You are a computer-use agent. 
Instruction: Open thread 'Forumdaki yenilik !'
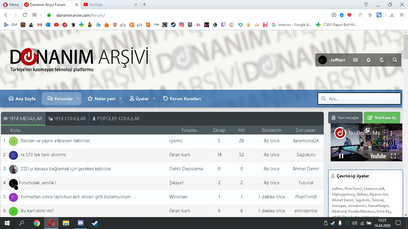point(38,183)
